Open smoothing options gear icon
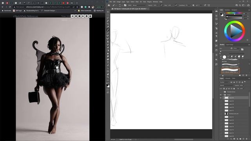 pyautogui.click(x=193, y=5)
